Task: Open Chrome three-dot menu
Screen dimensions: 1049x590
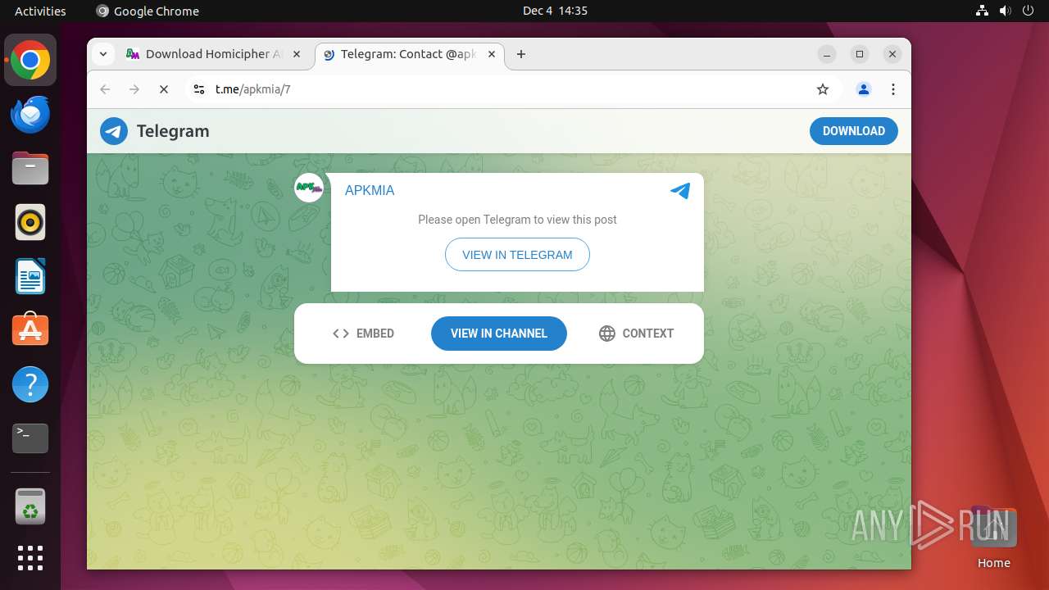Action: pos(893,89)
